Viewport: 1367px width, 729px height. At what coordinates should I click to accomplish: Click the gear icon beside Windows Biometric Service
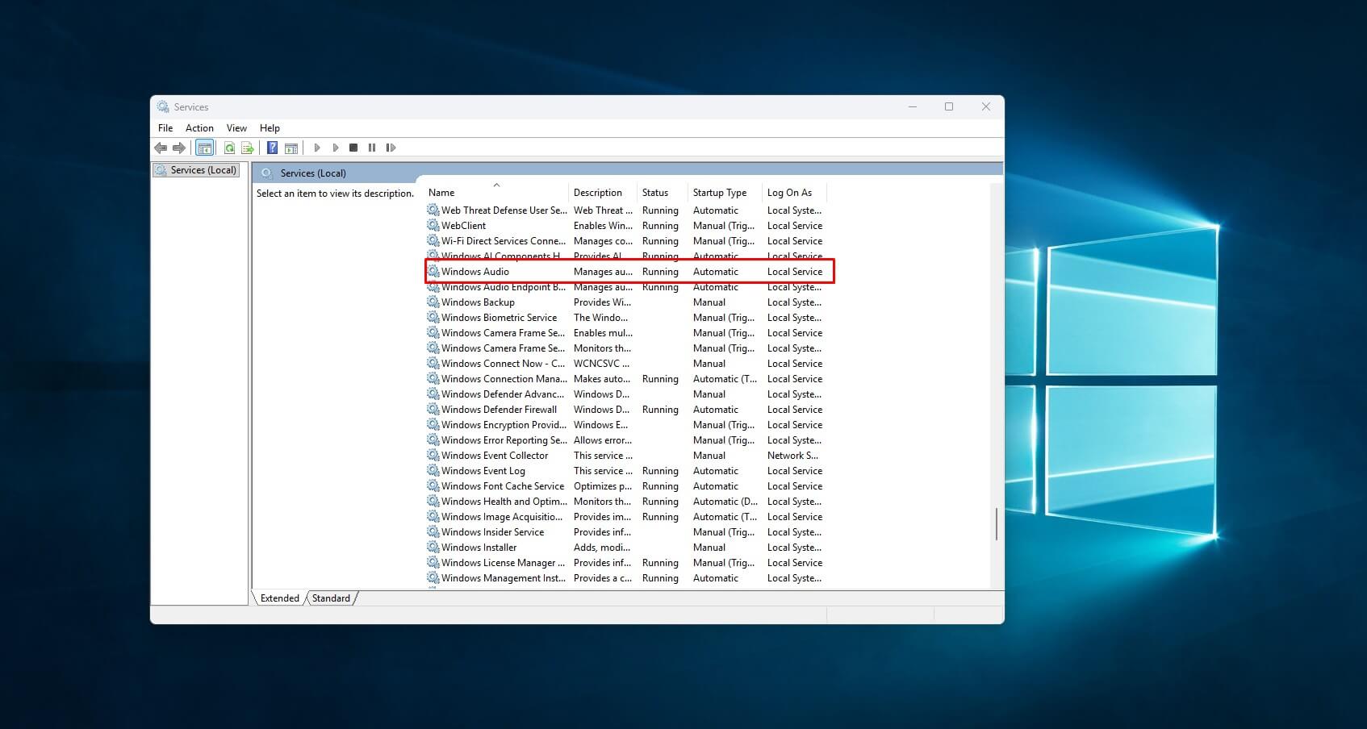(433, 317)
